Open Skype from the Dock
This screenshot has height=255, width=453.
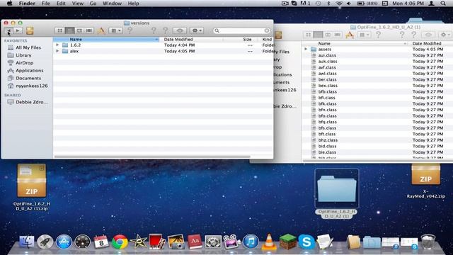coord(306,242)
